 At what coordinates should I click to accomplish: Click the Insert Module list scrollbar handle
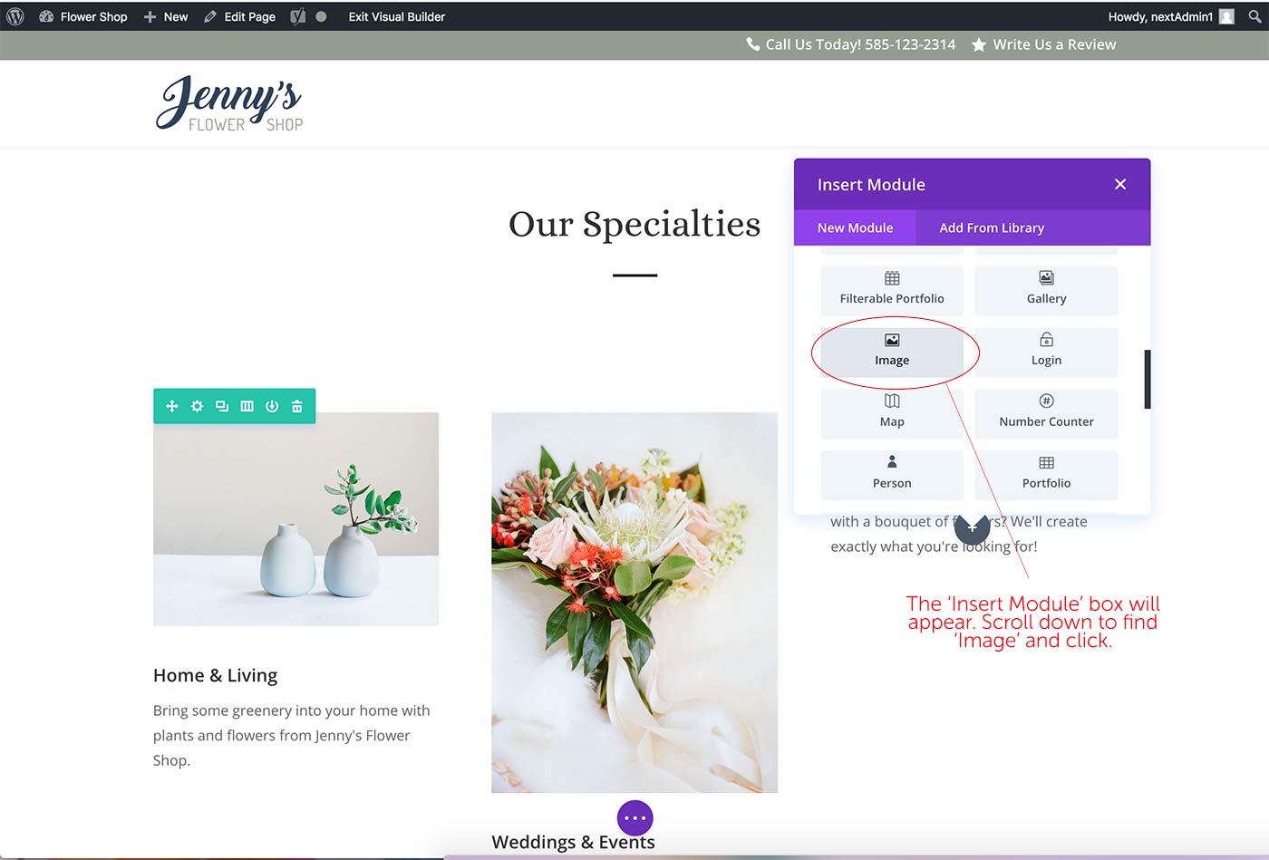1148,379
